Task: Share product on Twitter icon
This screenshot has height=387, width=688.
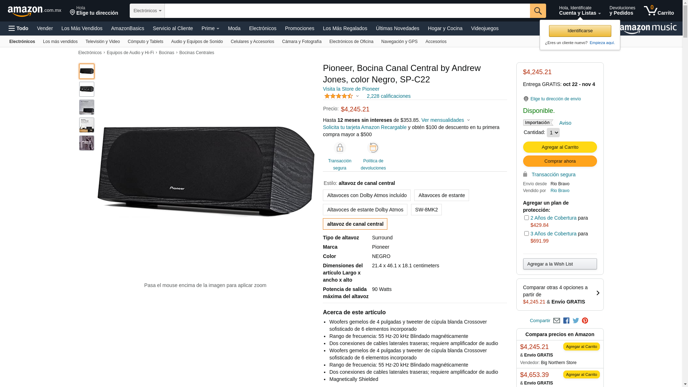Action: (x=576, y=321)
